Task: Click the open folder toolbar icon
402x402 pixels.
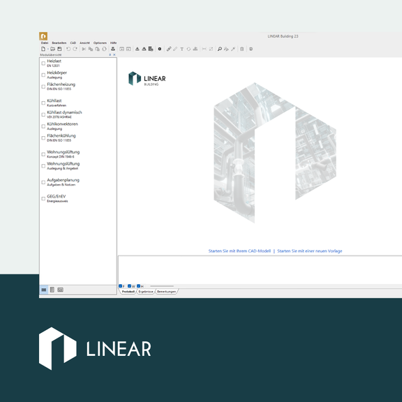Action: tap(52, 49)
